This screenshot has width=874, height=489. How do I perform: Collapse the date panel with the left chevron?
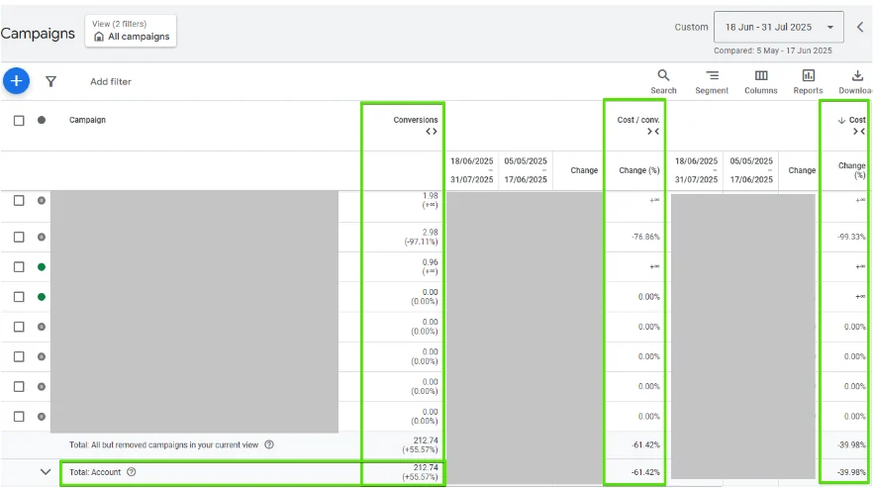coord(860,27)
